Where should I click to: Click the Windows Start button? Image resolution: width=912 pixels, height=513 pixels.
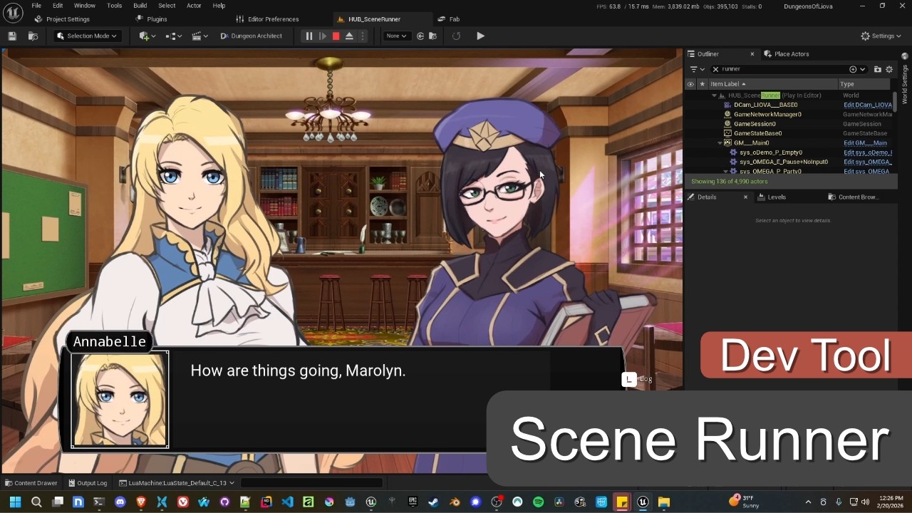(x=15, y=502)
